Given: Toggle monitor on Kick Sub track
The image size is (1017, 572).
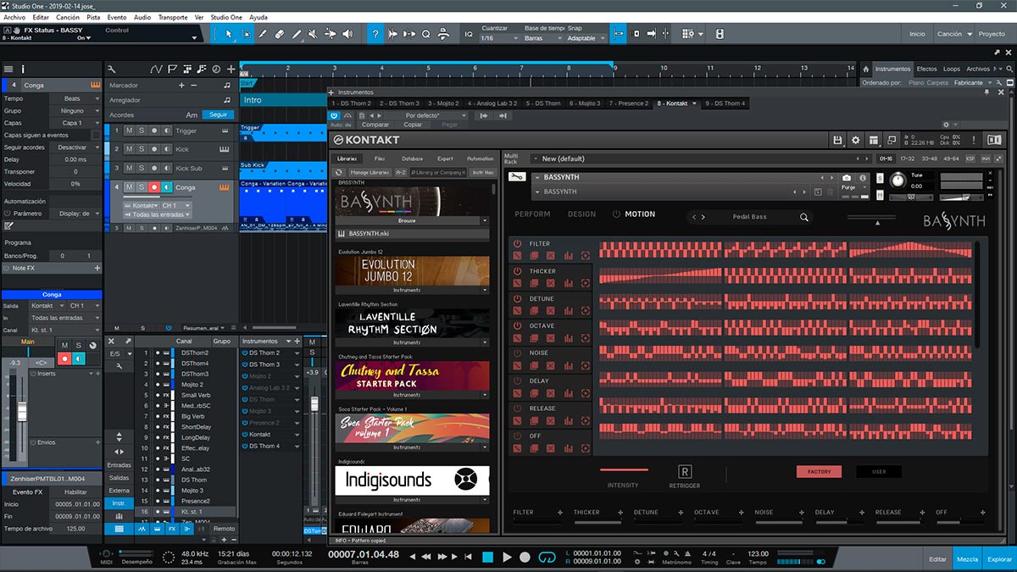Looking at the screenshot, I should (x=167, y=168).
